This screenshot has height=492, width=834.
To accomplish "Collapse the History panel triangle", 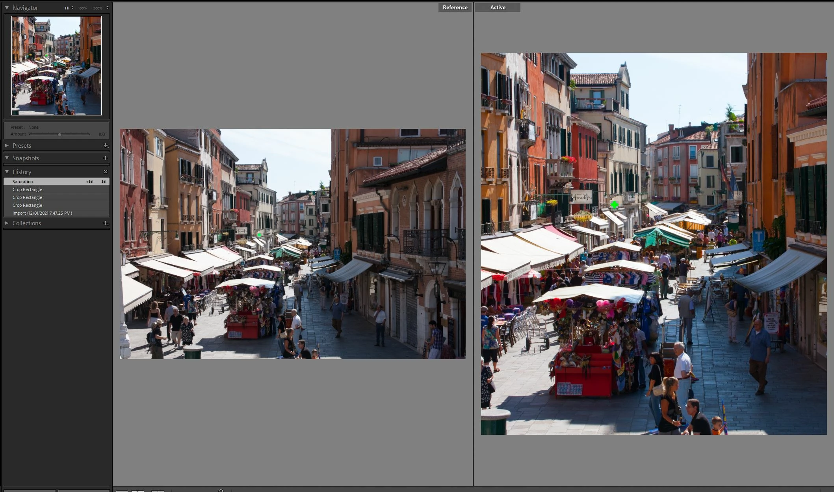I will 7,172.
